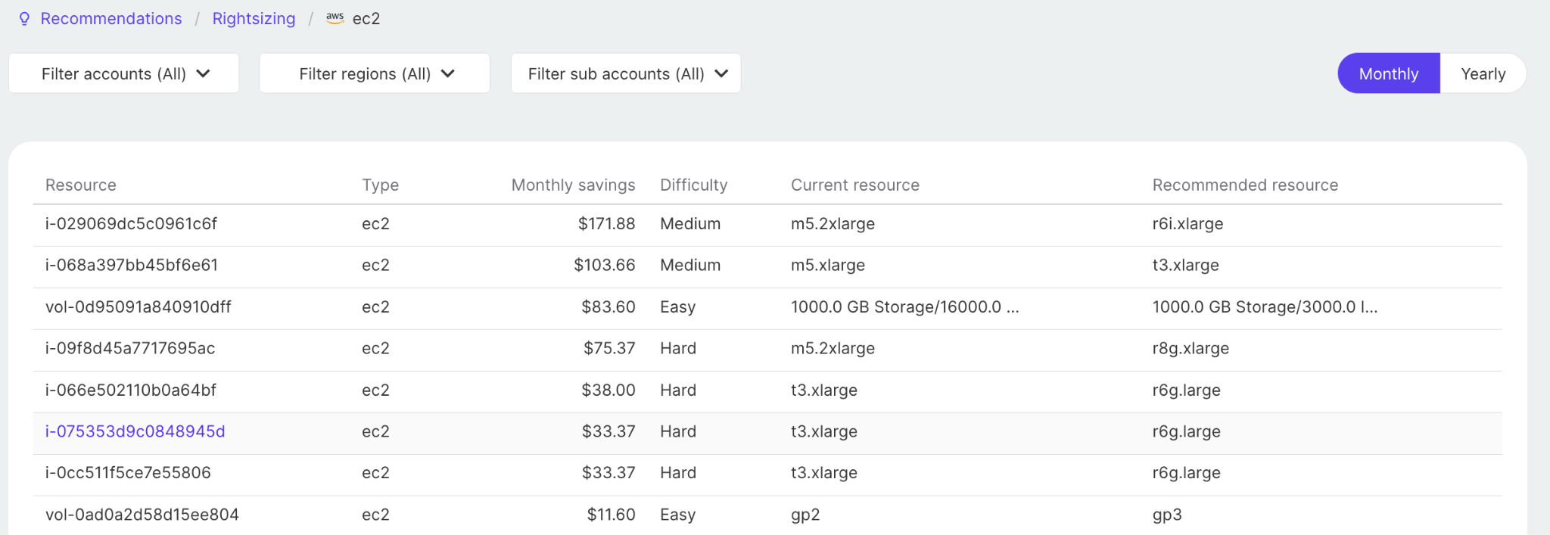Click Easy difficulty for vol-0d95091a840910dff
Image resolution: width=1550 pixels, height=535 pixels.
[x=677, y=307]
